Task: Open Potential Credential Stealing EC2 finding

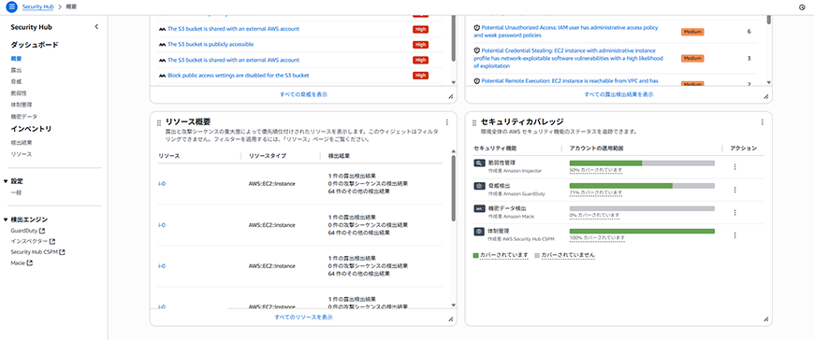Action: click(x=569, y=59)
